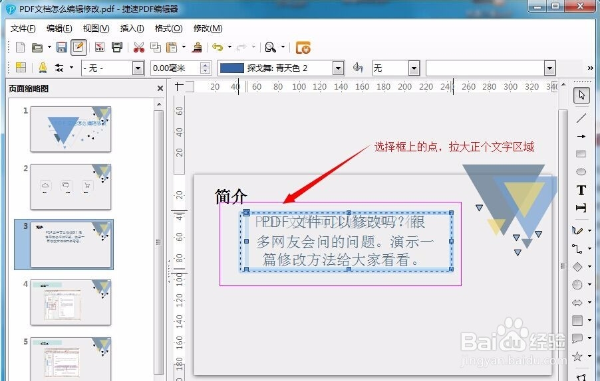This screenshot has height=381, width=600.
Task: Select page 1 thumbnail
Action: pos(71,129)
